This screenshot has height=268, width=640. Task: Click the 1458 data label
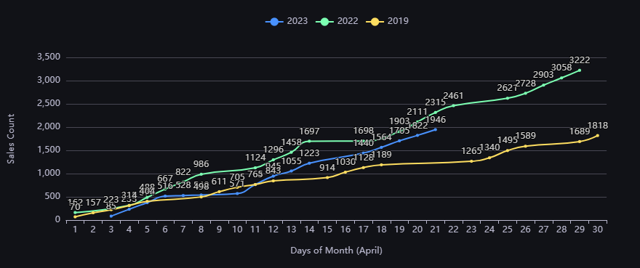click(x=291, y=142)
